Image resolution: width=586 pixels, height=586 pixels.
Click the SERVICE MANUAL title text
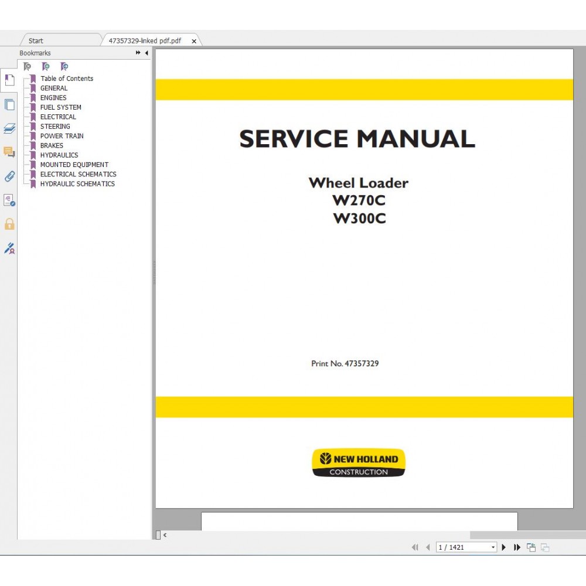[x=357, y=139]
